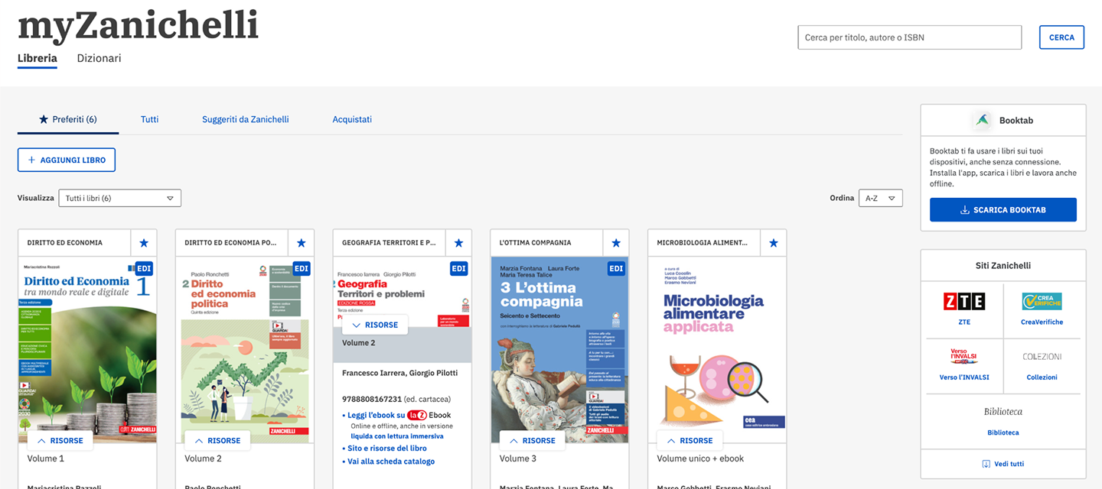Click EDI badge on Geografia cover

pos(459,268)
